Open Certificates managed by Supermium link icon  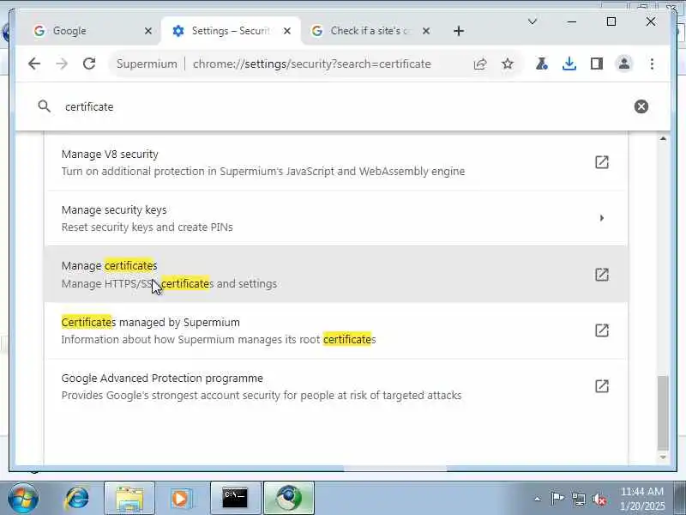(x=602, y=330)
